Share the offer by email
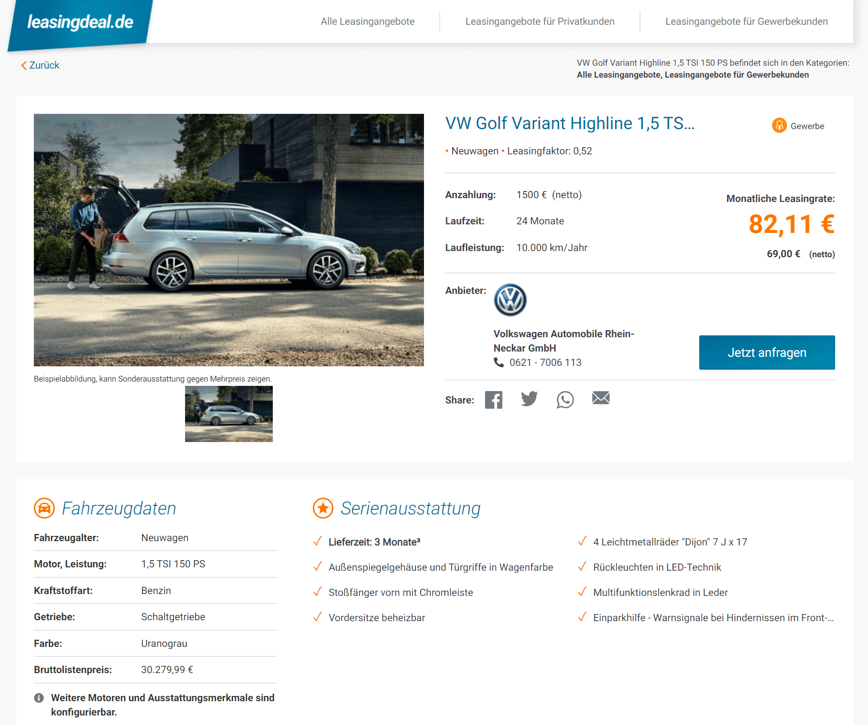 pyautogui.click(x=601, y=398)
